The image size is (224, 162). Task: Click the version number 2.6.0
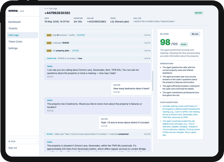coord(22,11)
